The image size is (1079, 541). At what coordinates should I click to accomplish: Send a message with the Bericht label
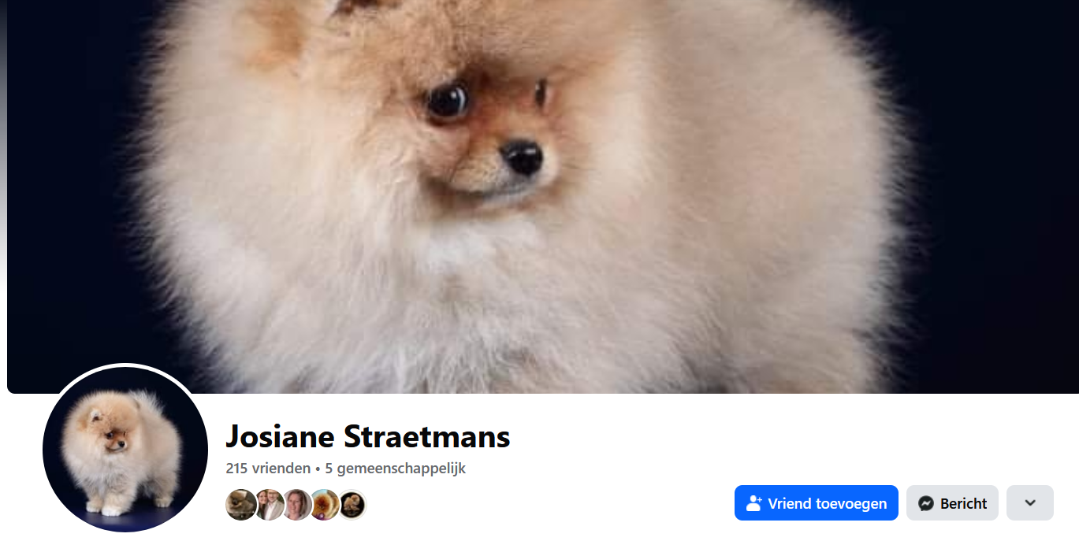point(963,503)
